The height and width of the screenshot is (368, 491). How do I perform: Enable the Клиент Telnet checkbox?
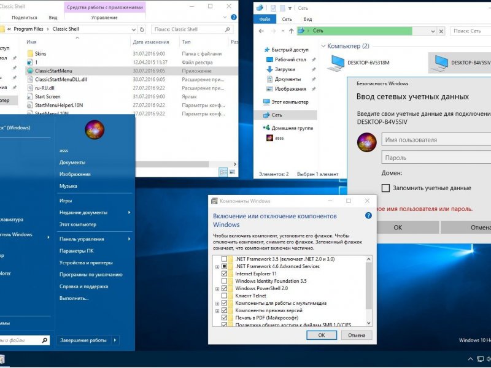224,296
